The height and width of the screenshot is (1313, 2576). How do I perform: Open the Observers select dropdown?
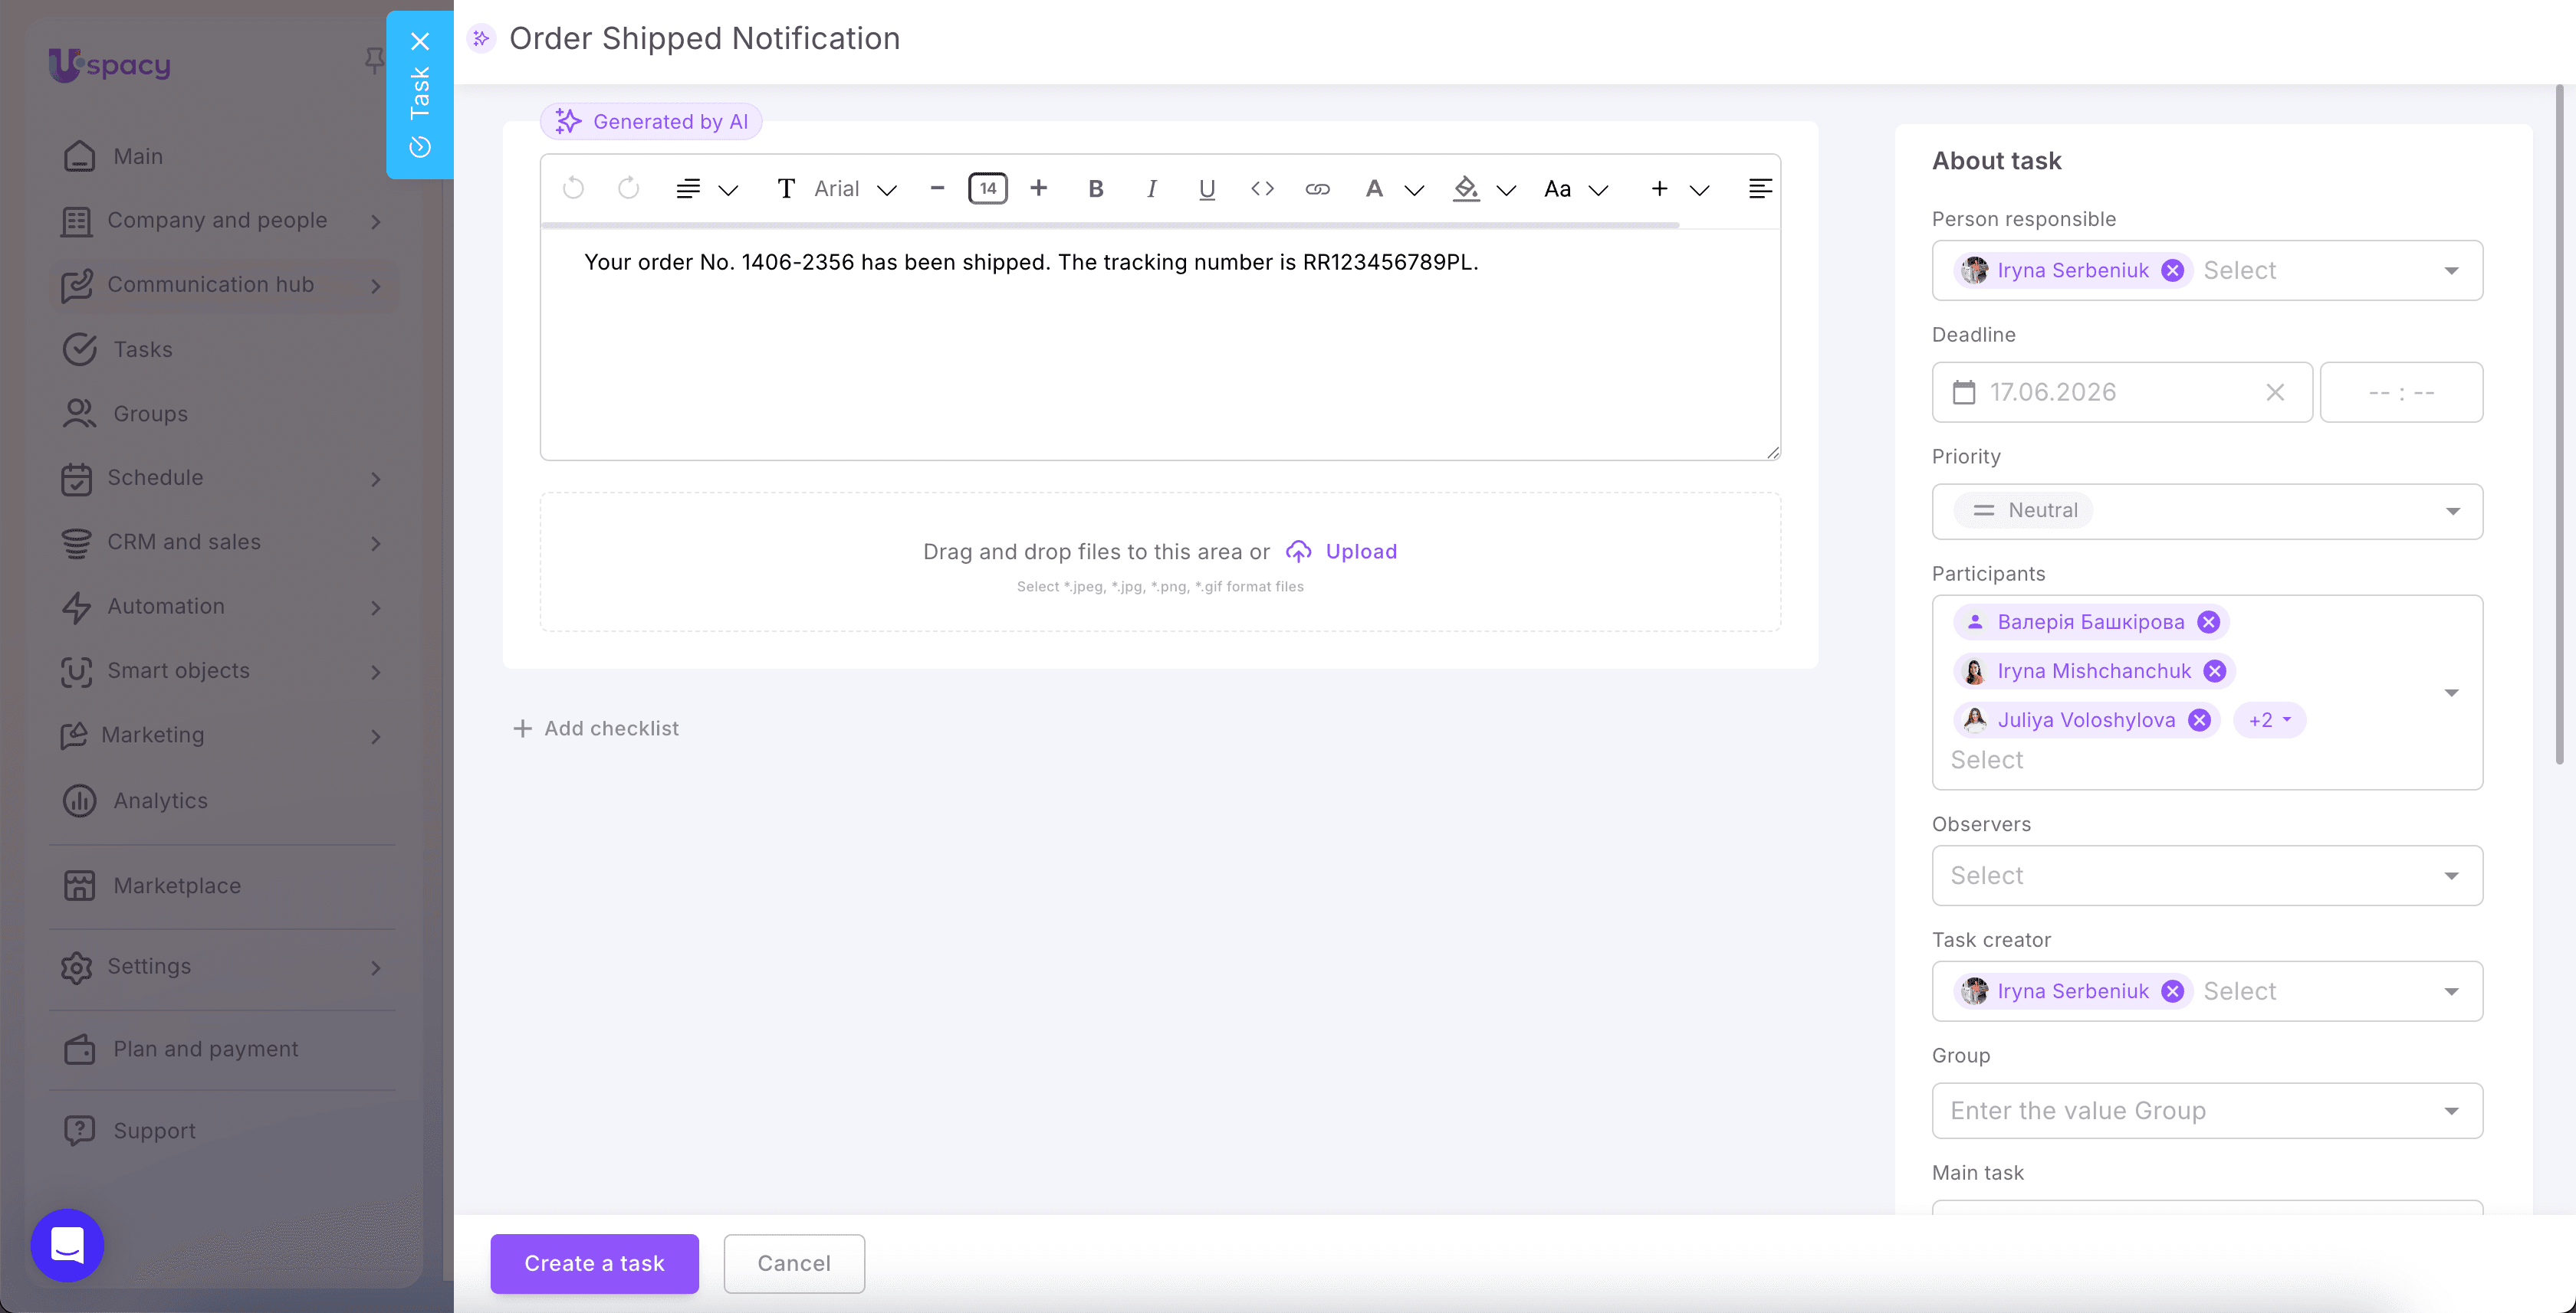(x=2207, y=876)
